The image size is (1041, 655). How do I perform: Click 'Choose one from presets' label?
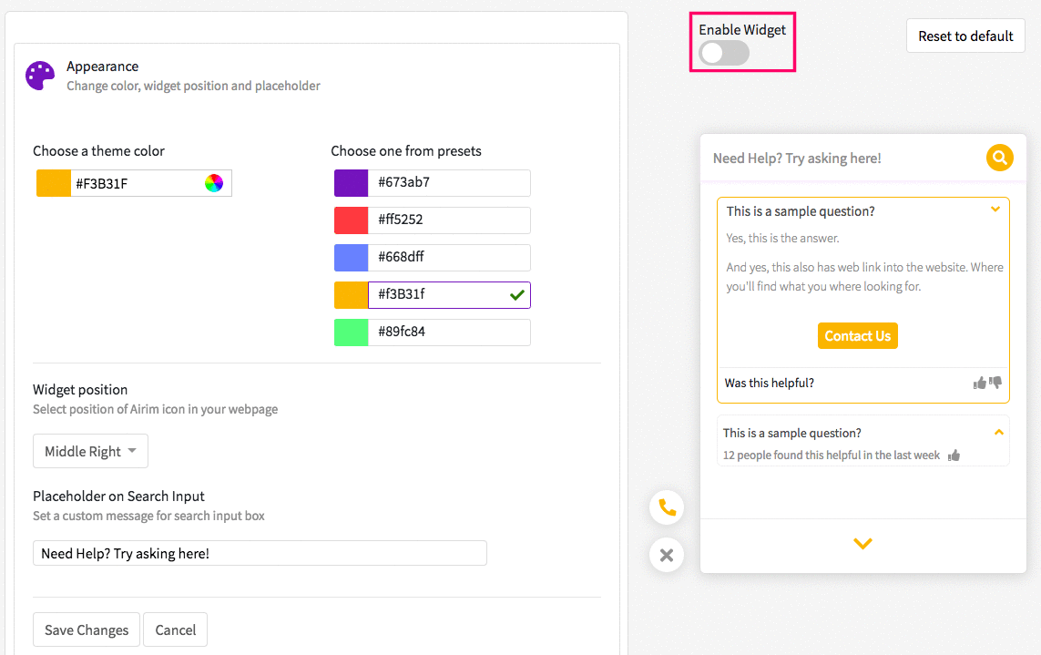pos(406,151)
